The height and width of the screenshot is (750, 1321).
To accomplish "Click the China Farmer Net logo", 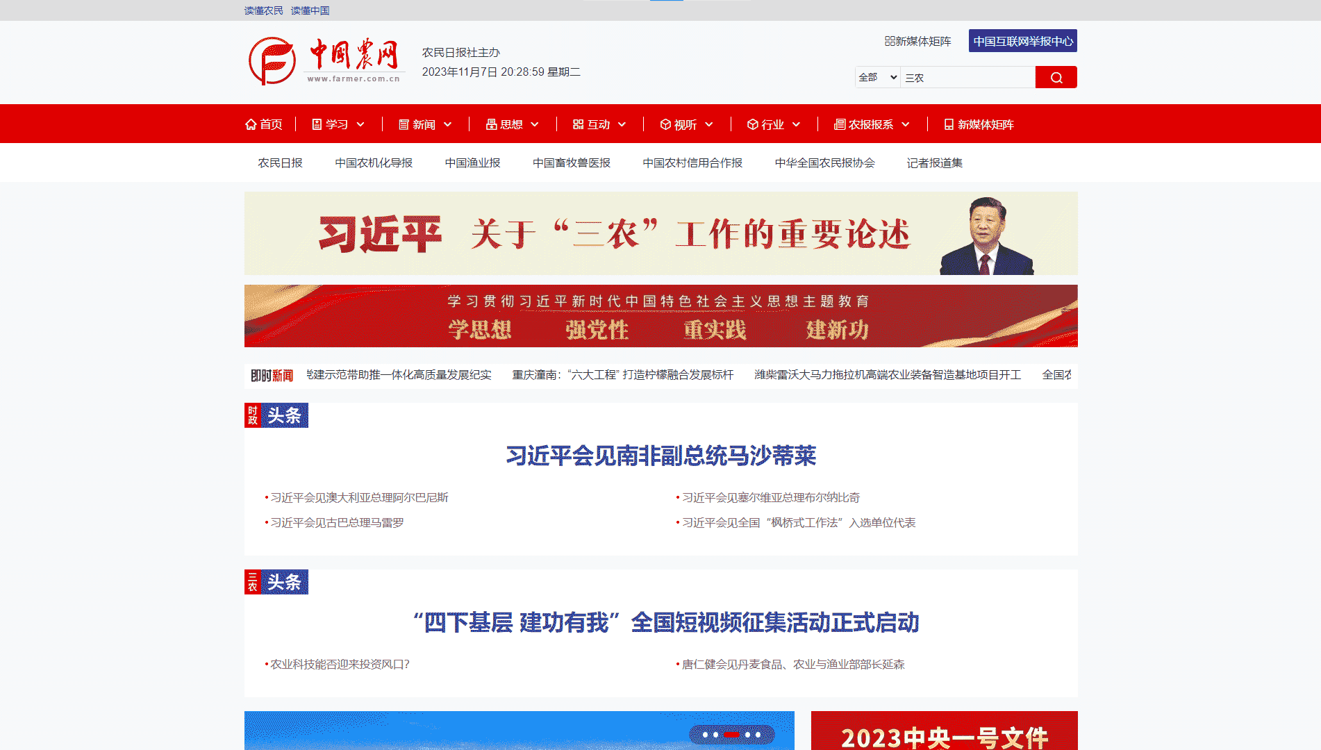I will (x=326, y=61).
